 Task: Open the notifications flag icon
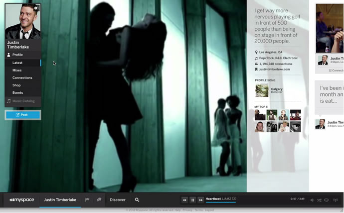pyautogui.click(x=87, y=200)
